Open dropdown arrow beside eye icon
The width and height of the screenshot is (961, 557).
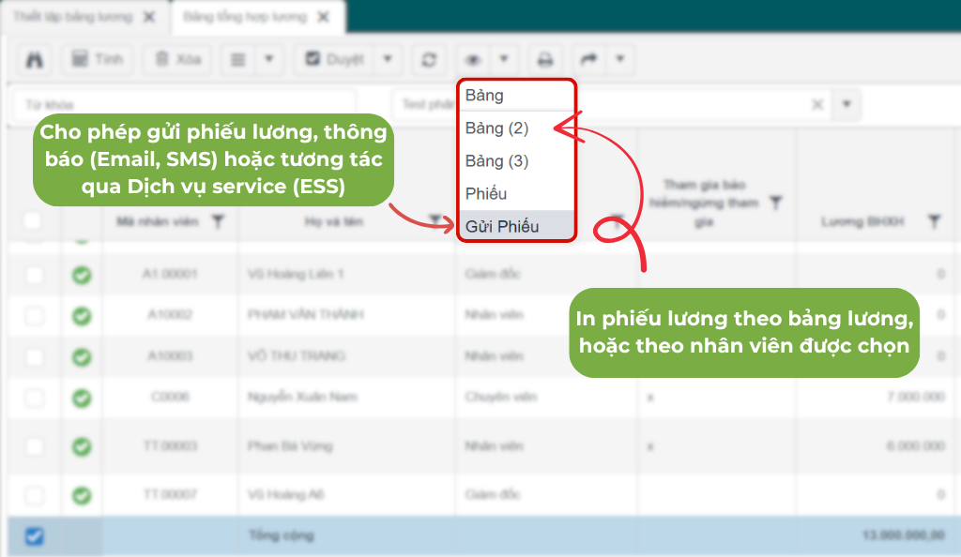(504, 59)
